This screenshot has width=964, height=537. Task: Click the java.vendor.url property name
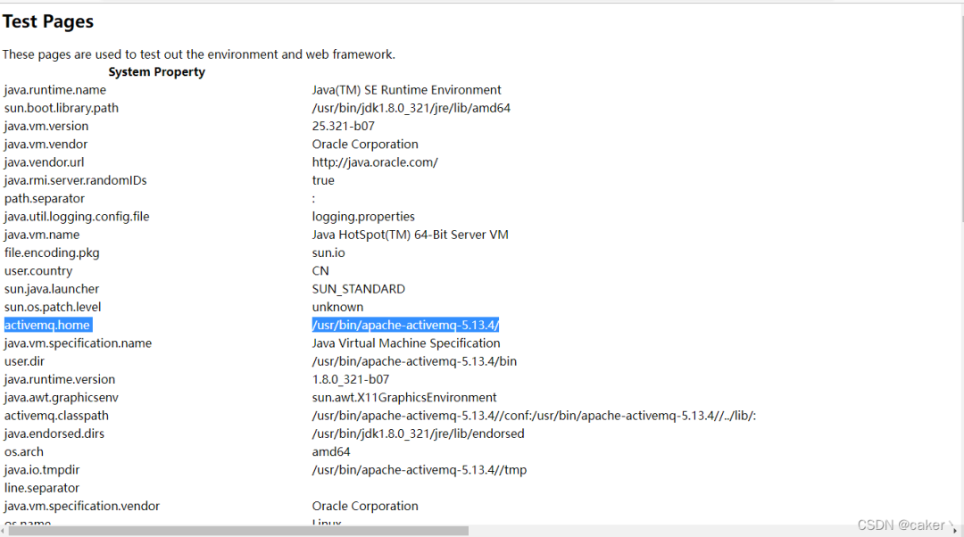tap(45, 162)
